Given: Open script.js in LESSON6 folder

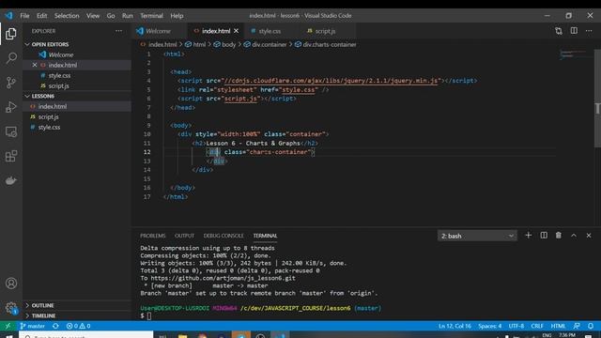Looking at the screenshot, I should 77,116.
